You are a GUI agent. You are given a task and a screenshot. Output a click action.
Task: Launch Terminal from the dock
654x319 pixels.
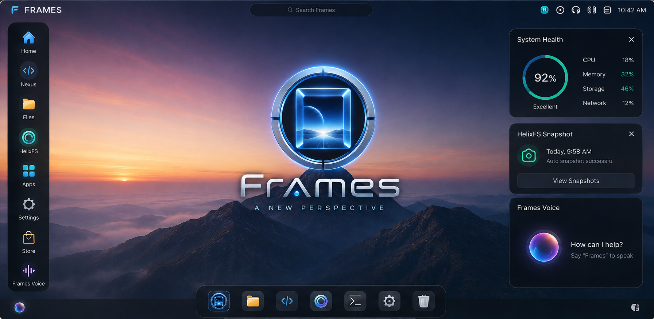[x=355, y=301]
